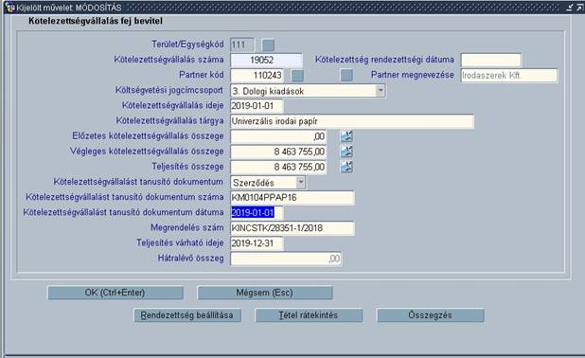The image size is (585, 358).
Task: Click Hátralévő összeg field
Action: click(x=286, y=259)
